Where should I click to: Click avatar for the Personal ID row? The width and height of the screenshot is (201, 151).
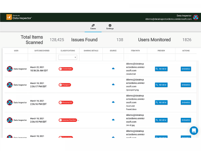point(10,102)
